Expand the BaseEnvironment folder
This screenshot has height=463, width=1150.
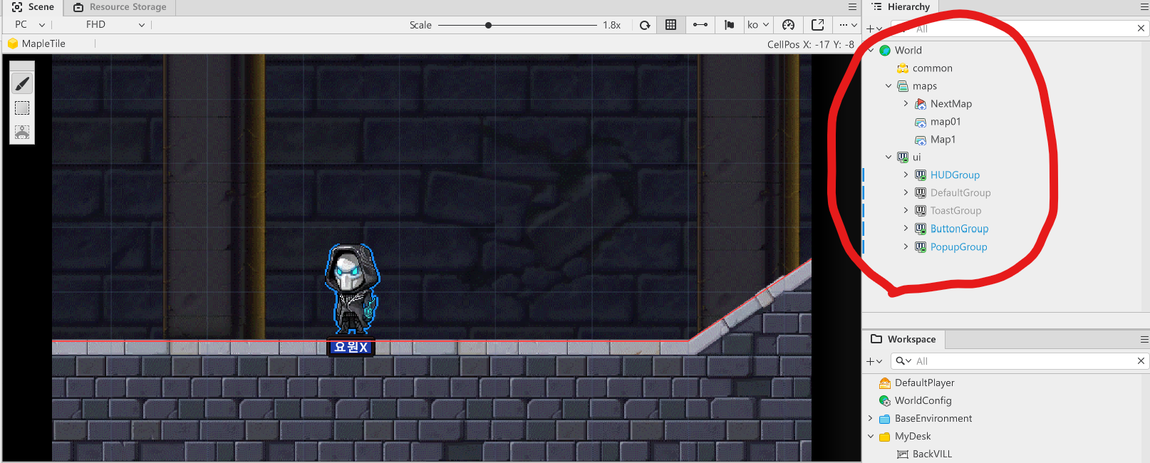(871, 418)
